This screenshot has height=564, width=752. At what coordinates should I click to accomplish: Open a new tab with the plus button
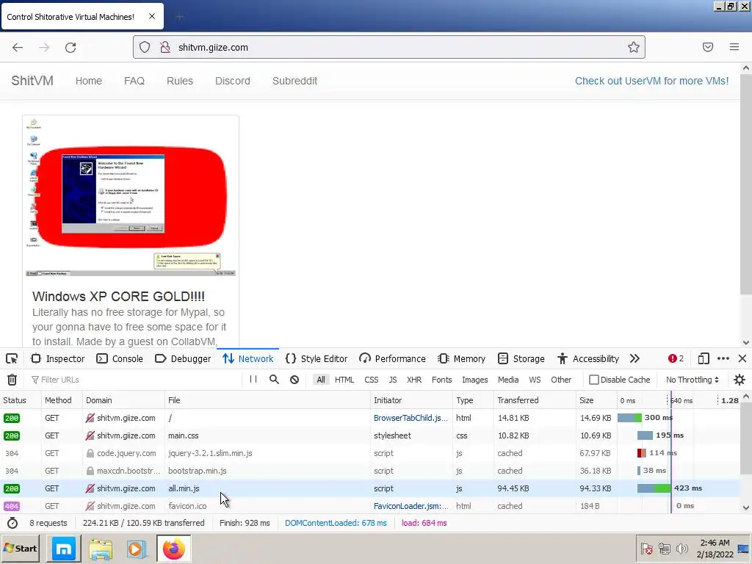(x=180, y=17)
